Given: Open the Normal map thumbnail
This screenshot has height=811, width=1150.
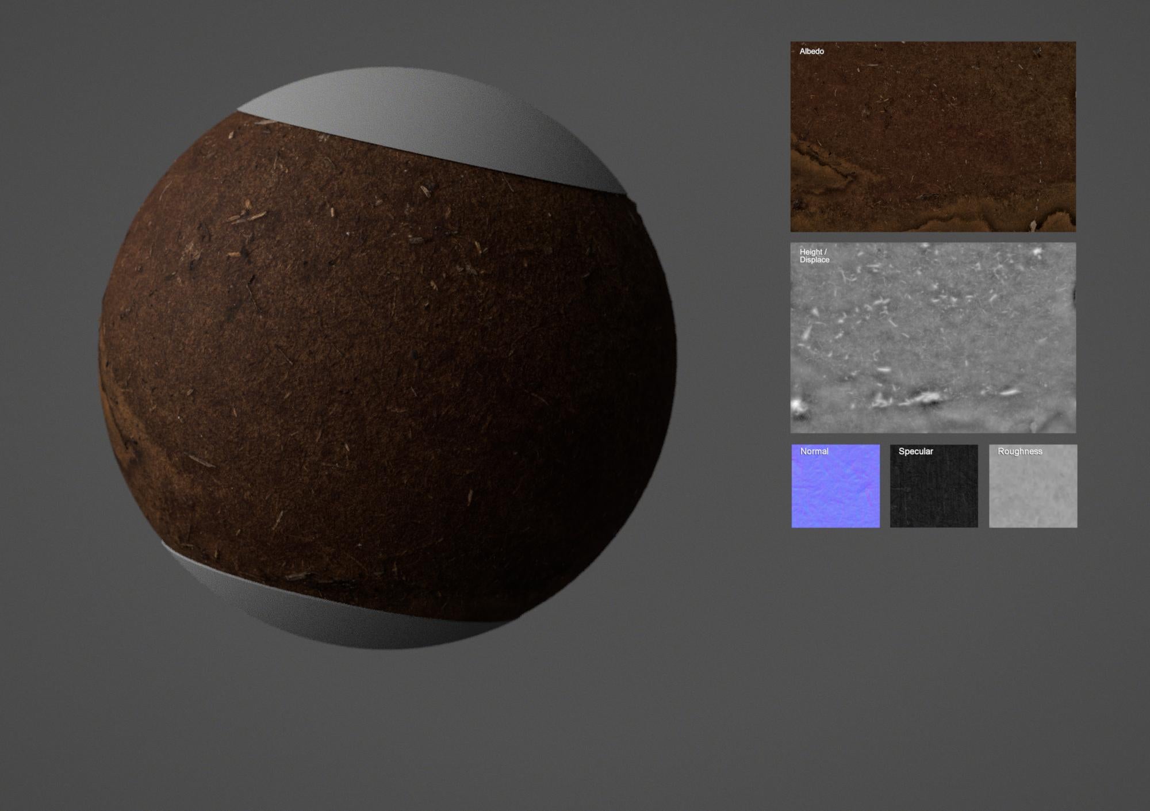Looking at the screenshot, I should (x=835, y=485).
